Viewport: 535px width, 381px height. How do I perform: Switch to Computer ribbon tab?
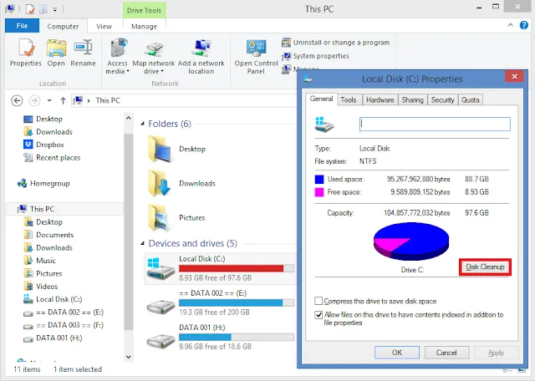pyautogui.click(x=63, y=26)
